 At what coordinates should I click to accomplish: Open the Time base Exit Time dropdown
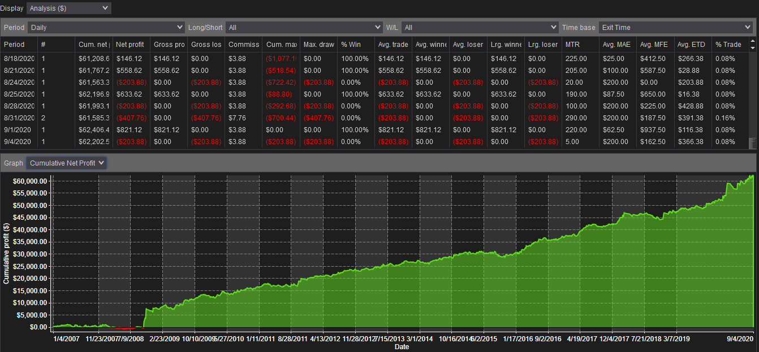(676, 27)
